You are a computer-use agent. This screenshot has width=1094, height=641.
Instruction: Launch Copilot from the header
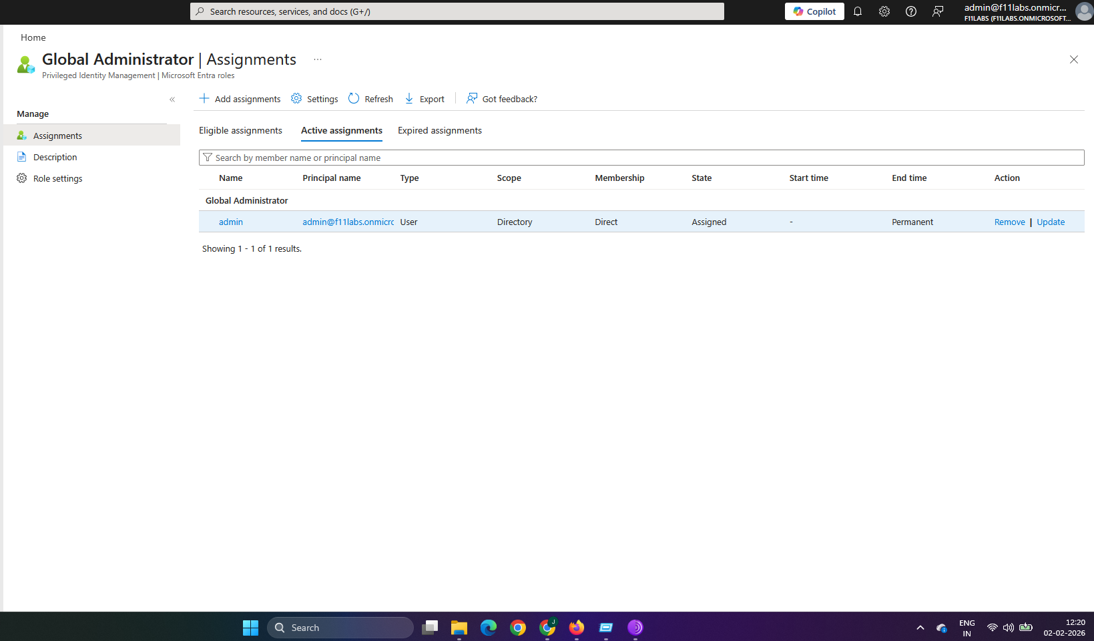814,11
